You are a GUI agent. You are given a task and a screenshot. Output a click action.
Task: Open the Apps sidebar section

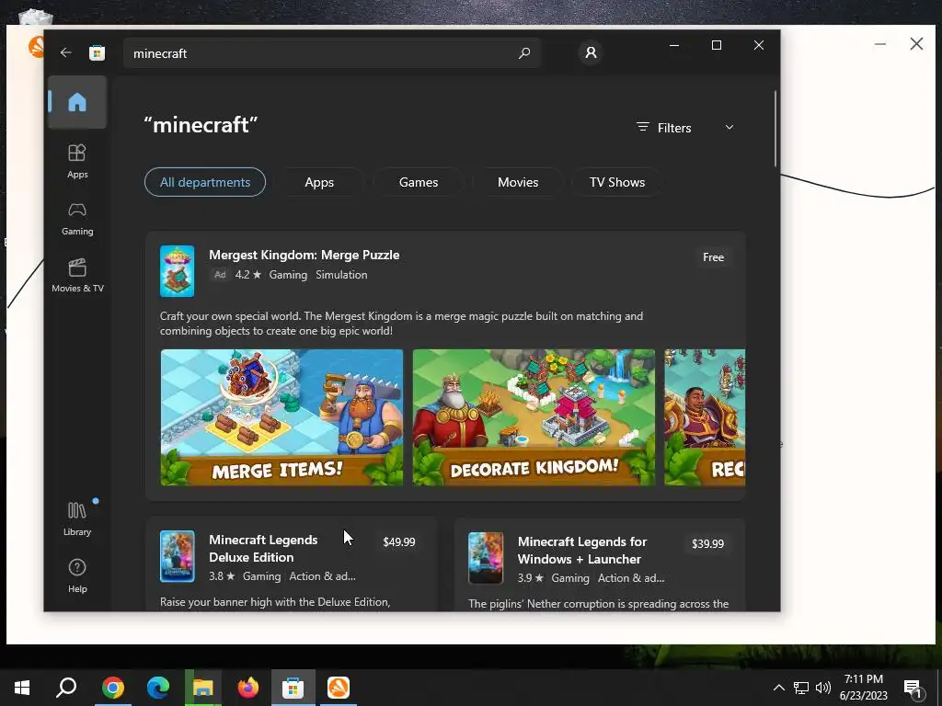coord(77,162)
